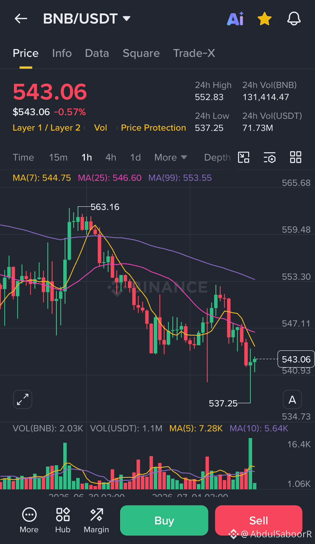Open the Layer 1 / Layer 2 tag
315x544 pixels.
tap(46, 128)
